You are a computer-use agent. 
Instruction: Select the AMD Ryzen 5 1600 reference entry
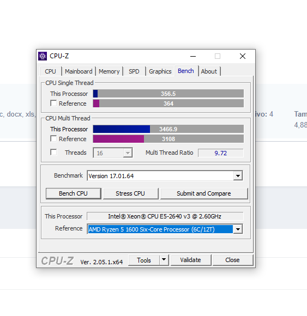point(160,229)
